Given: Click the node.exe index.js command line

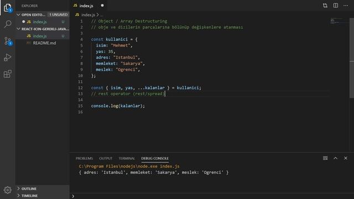Looking at the screenshot, I should (129, 166).
